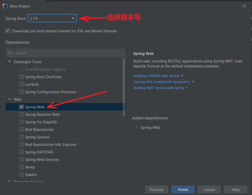Focus the dependencies Search field
The height and width of the screenshot is (195, 252).
coord(66,53)
